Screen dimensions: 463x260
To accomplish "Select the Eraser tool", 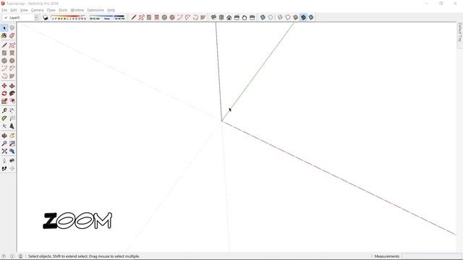I will (12, 35).
